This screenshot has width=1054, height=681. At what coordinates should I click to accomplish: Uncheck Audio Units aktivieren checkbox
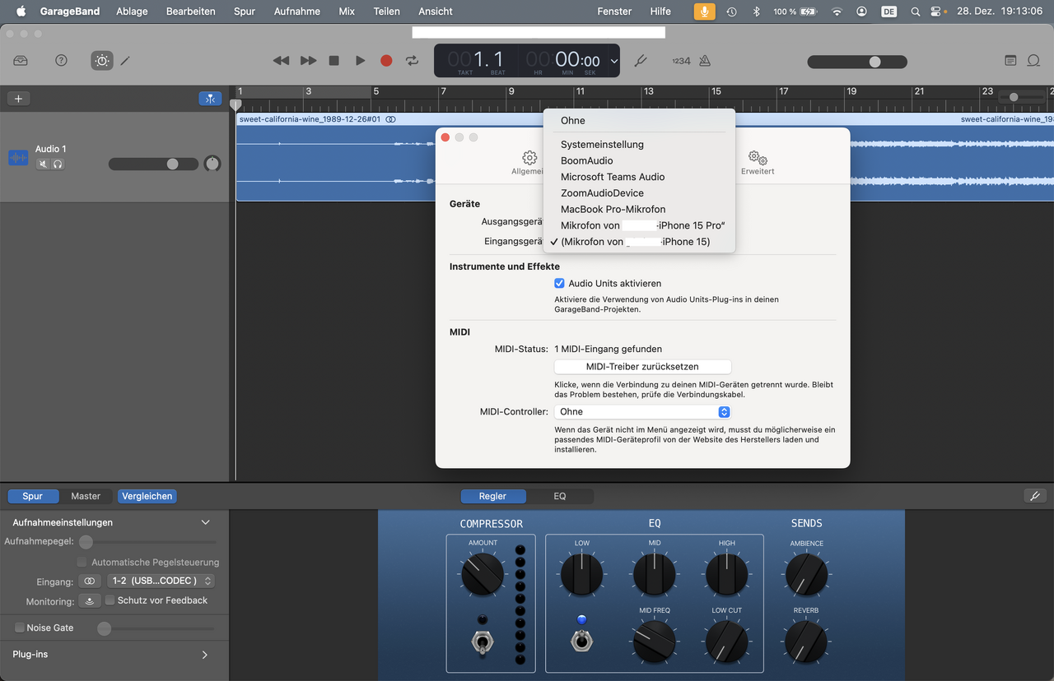tap(560, 283)
